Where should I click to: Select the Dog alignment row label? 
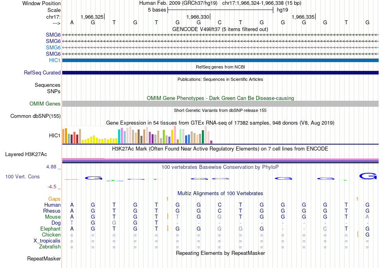56,223
